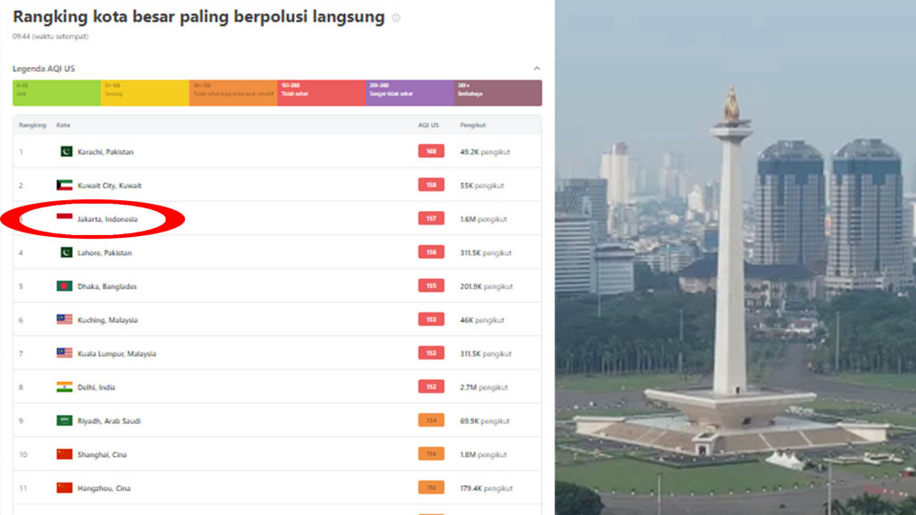Click Jakarta's red 157 AQI badge
916x515 pixels.
pos(431,219)
